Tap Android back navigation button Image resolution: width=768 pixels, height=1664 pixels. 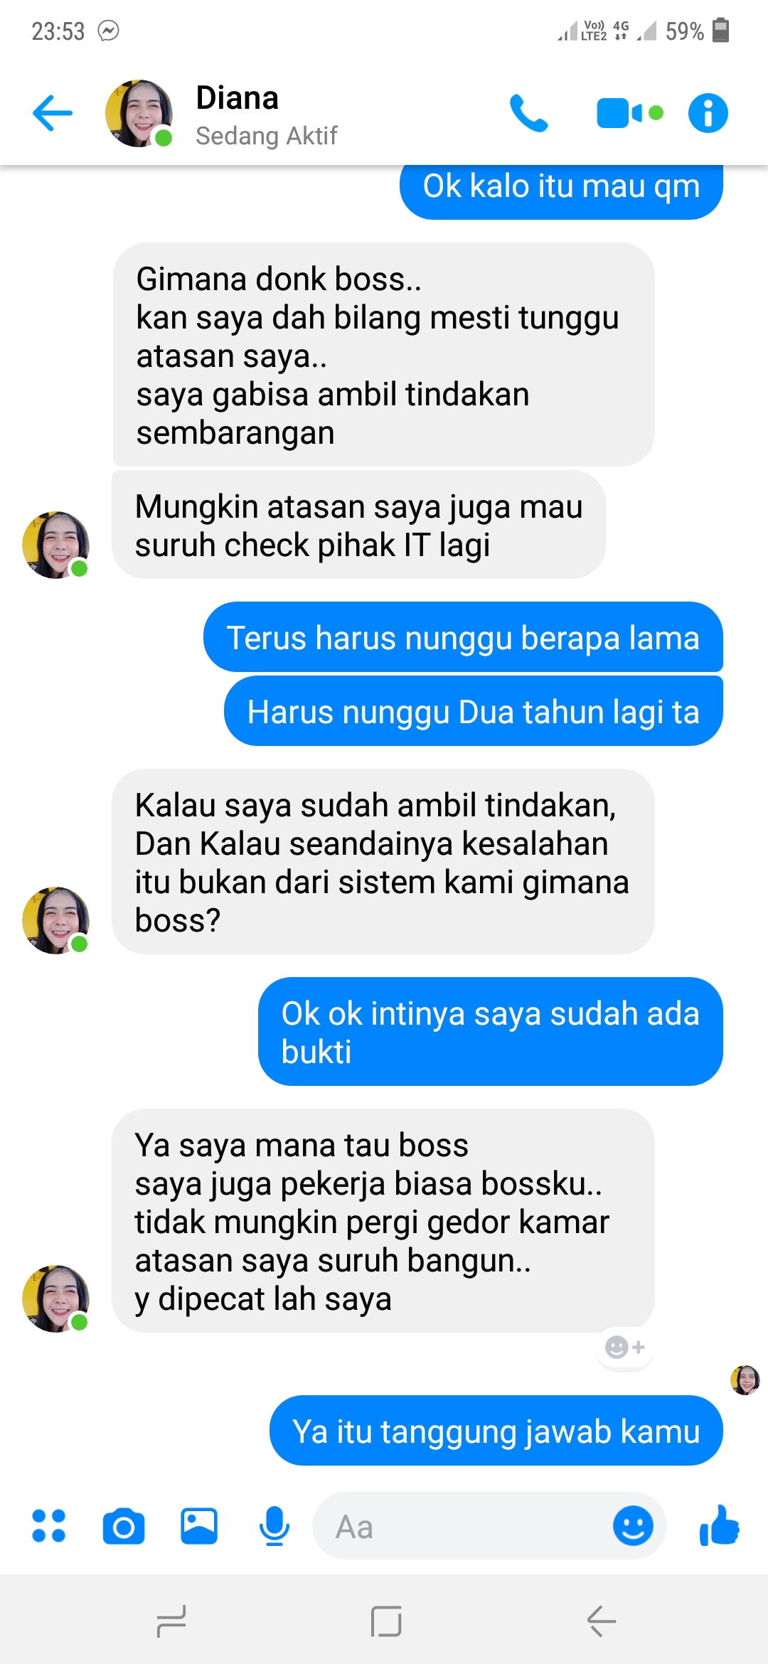click(601, 1621)
